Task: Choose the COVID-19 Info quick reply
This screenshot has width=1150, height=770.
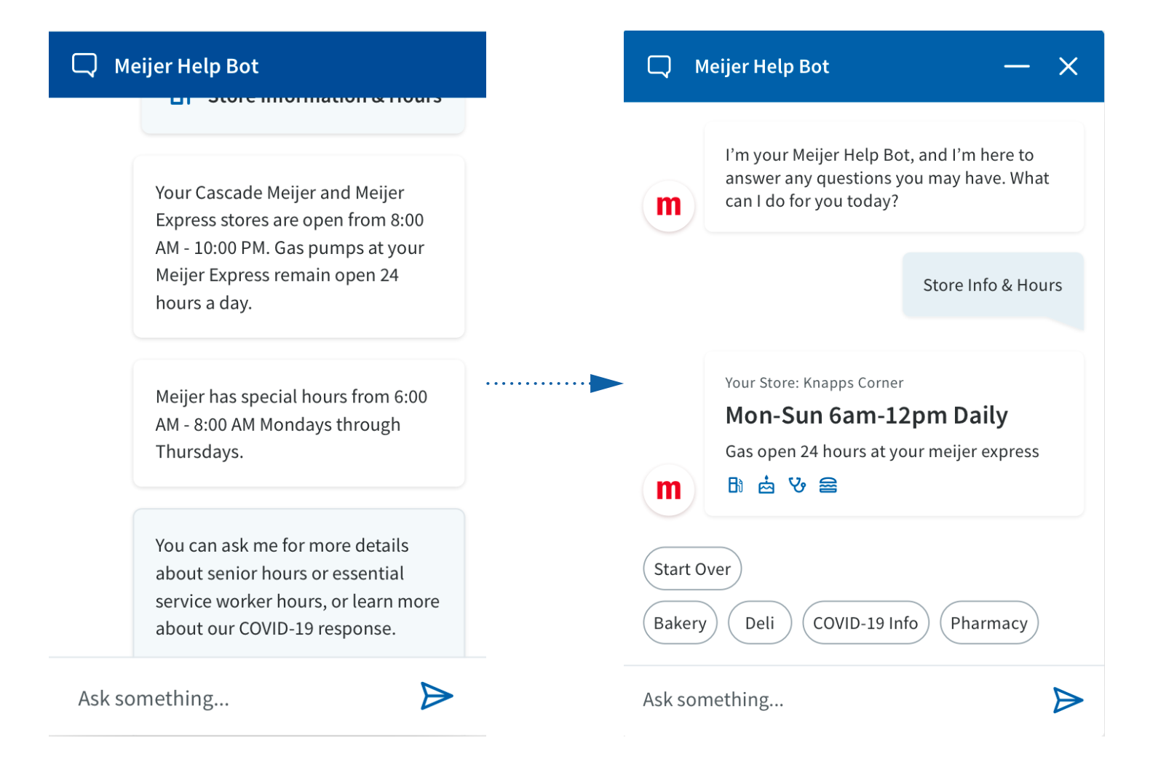Action: click(x=865, y=623)
